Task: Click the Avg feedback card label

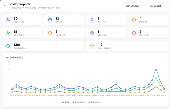Action: pyautogui.click(x=104, y=48)
